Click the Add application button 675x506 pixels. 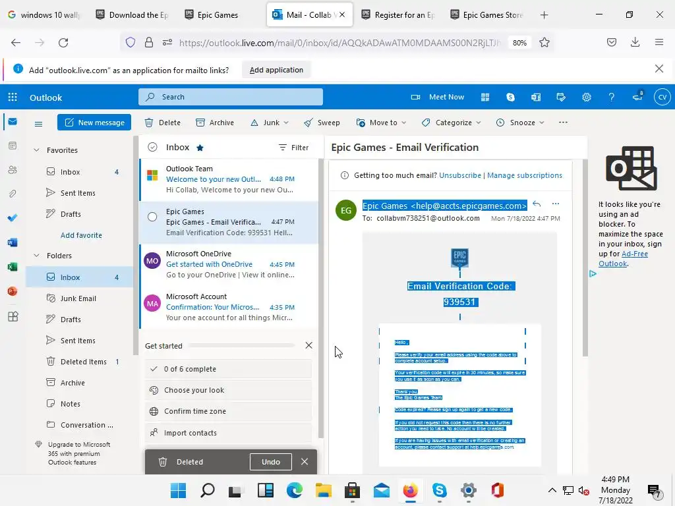(276, 70)
